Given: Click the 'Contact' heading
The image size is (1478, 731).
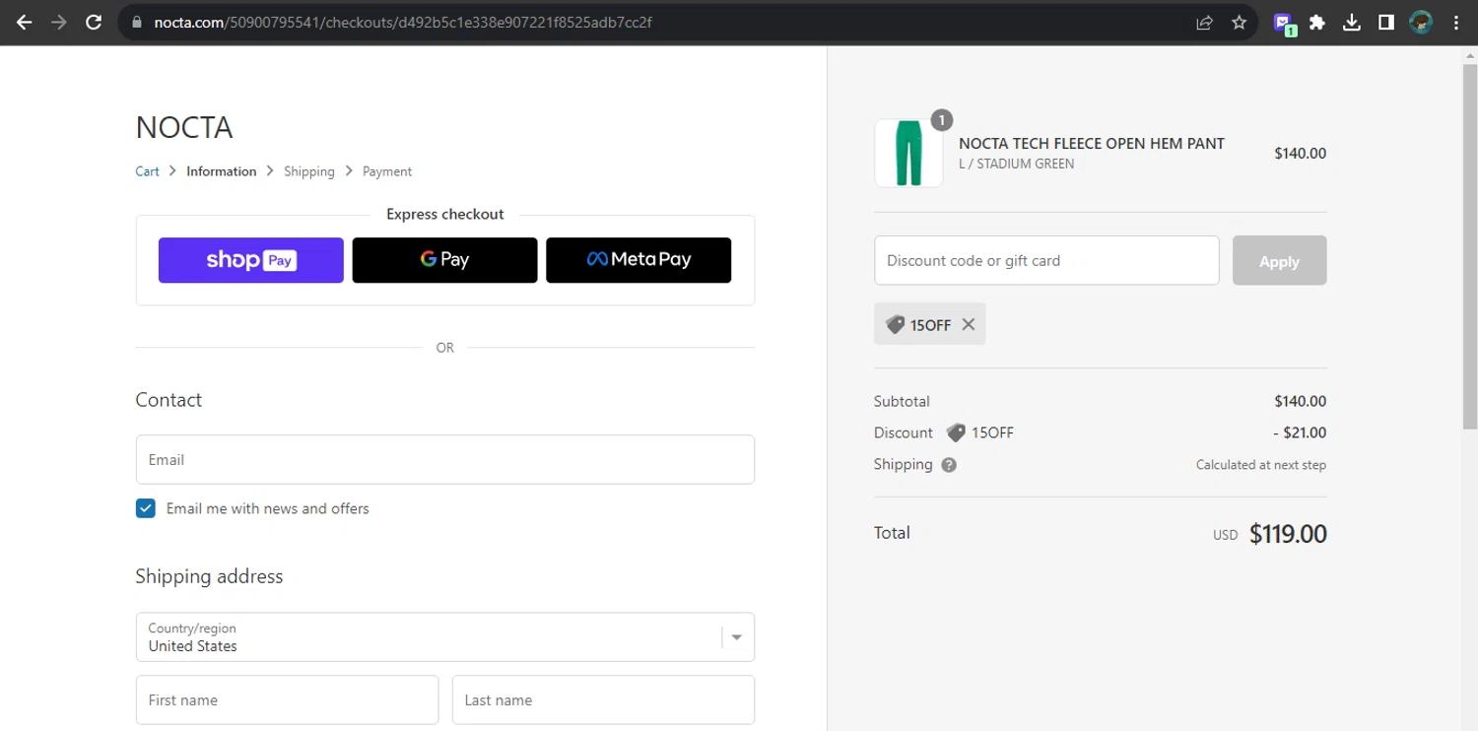Looking at the screenshot, I should [168, 400].
